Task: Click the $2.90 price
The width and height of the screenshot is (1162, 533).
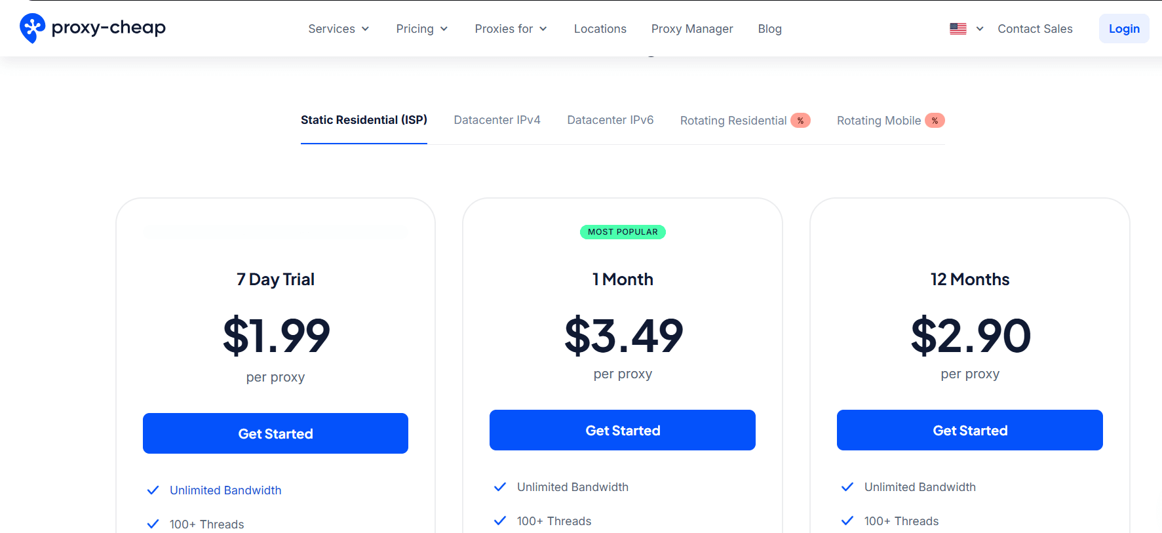Action: (971, 336)
